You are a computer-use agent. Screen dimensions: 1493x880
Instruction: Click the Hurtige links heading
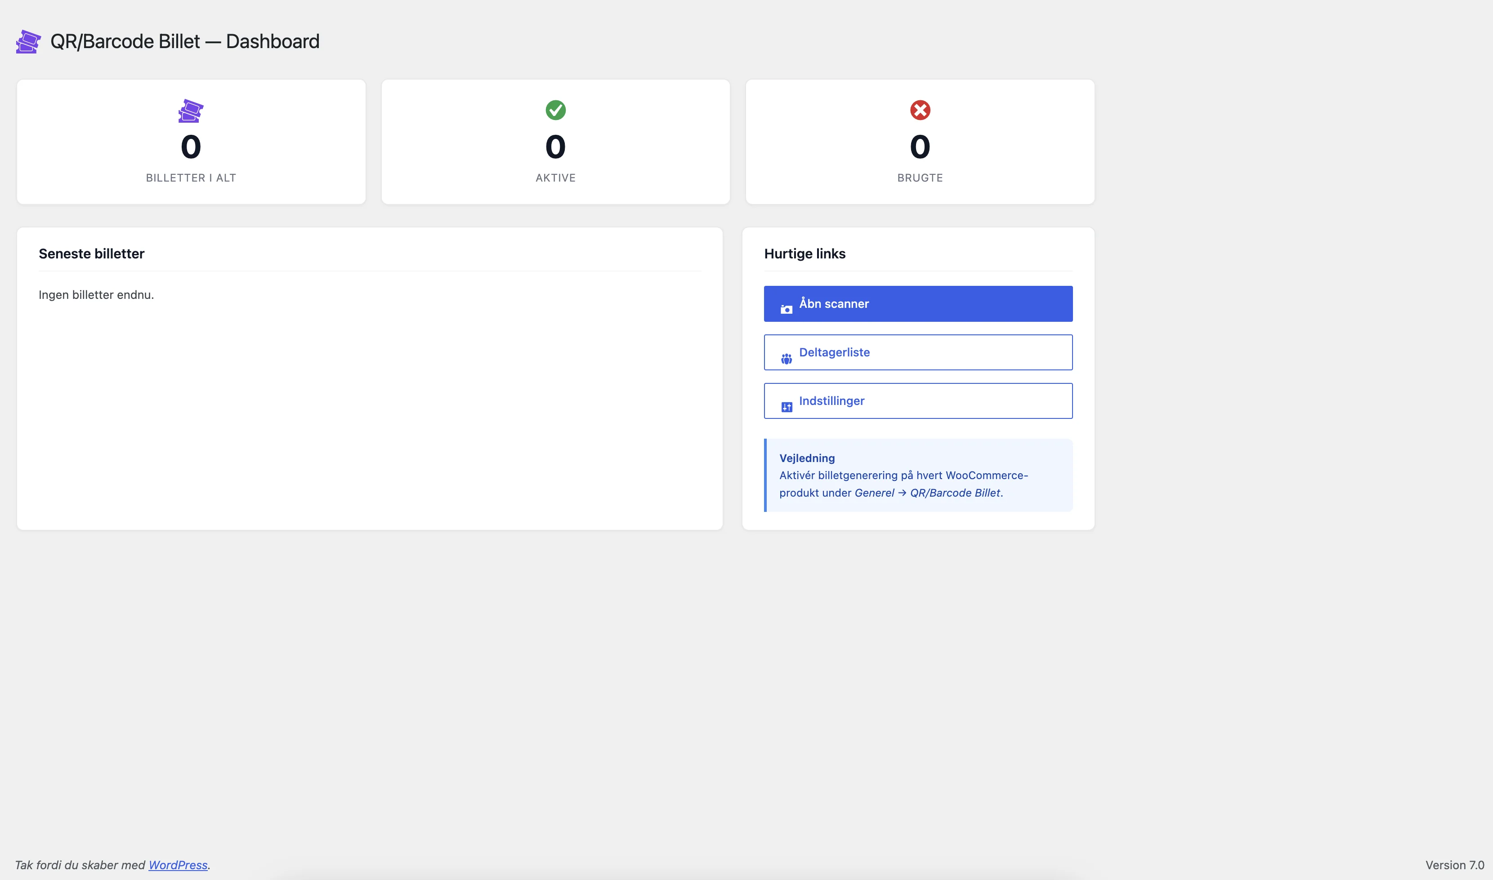click(805, 254)
